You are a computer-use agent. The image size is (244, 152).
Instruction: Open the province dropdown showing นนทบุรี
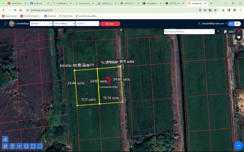point(41,24)
